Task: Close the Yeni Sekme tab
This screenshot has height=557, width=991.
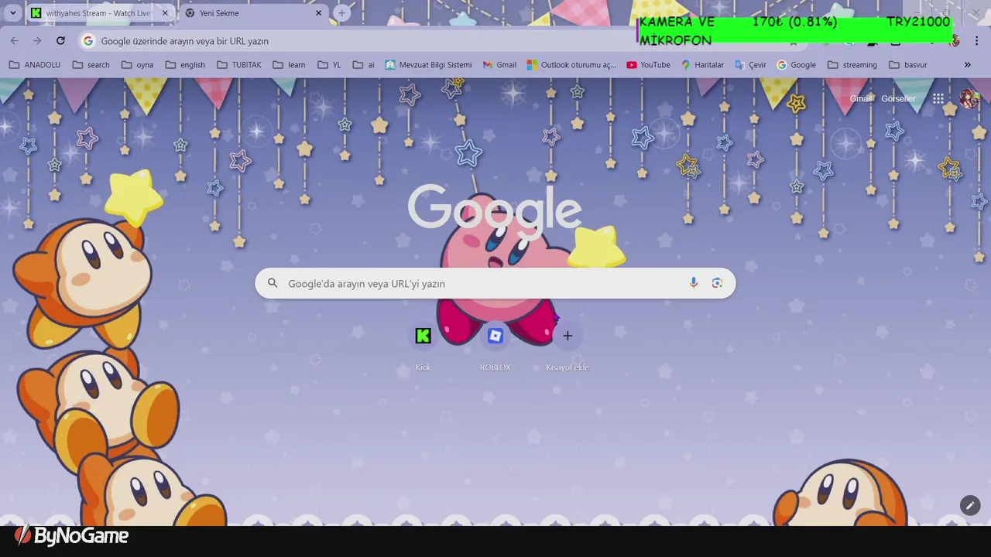Action: click(x=318, y=13)
